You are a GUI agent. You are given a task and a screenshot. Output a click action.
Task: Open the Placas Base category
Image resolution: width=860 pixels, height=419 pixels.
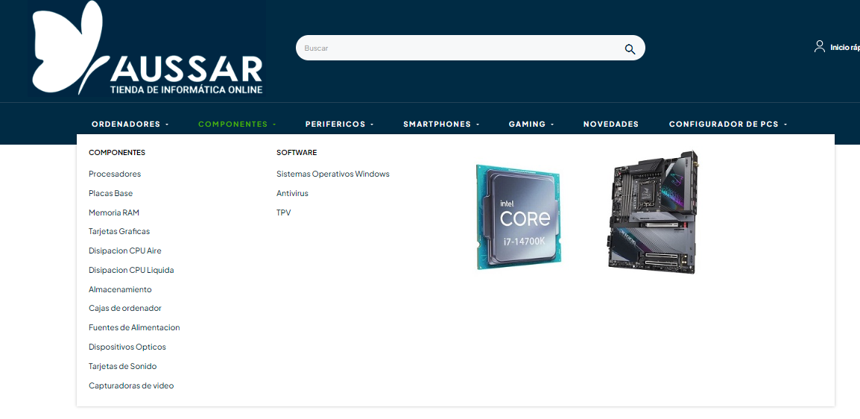[111, 193]
